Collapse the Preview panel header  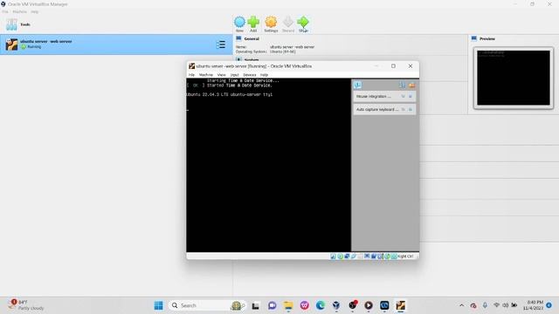coord(487,38)
